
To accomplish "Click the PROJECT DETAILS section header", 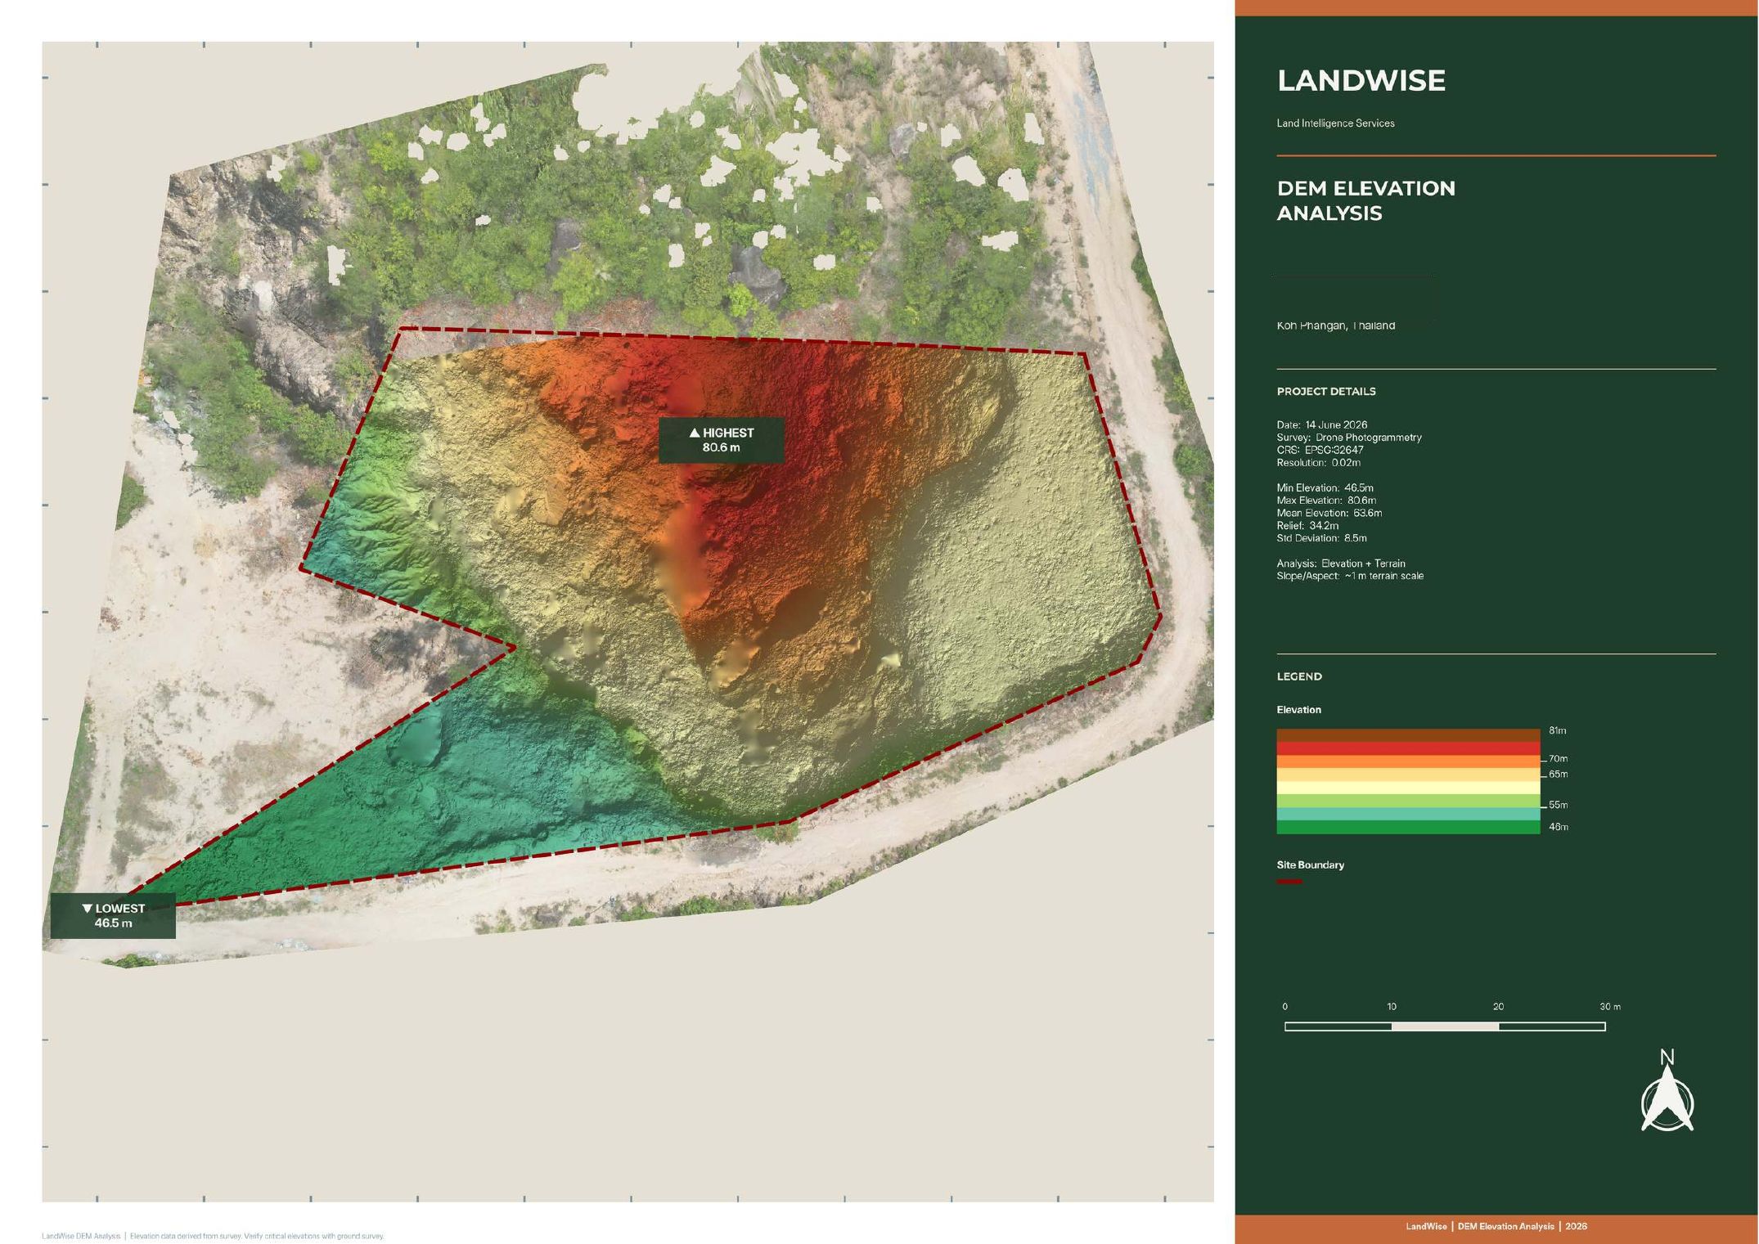I will 1326,391.
